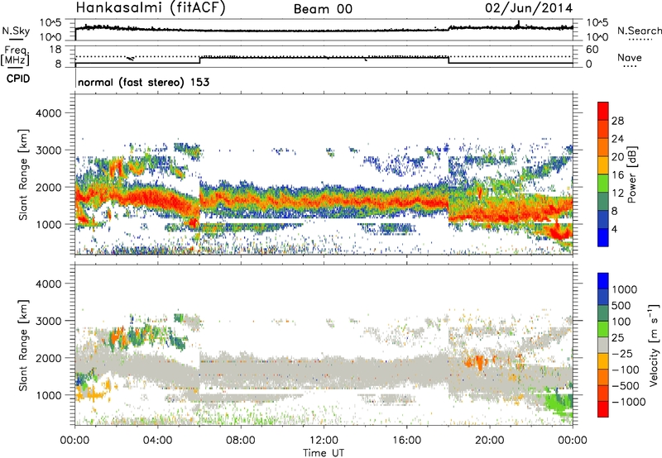The width and height of the screenshot is (662, 458).
Task: Click the Velocity [m s-1] color bar label
Action: coord(654,345)
